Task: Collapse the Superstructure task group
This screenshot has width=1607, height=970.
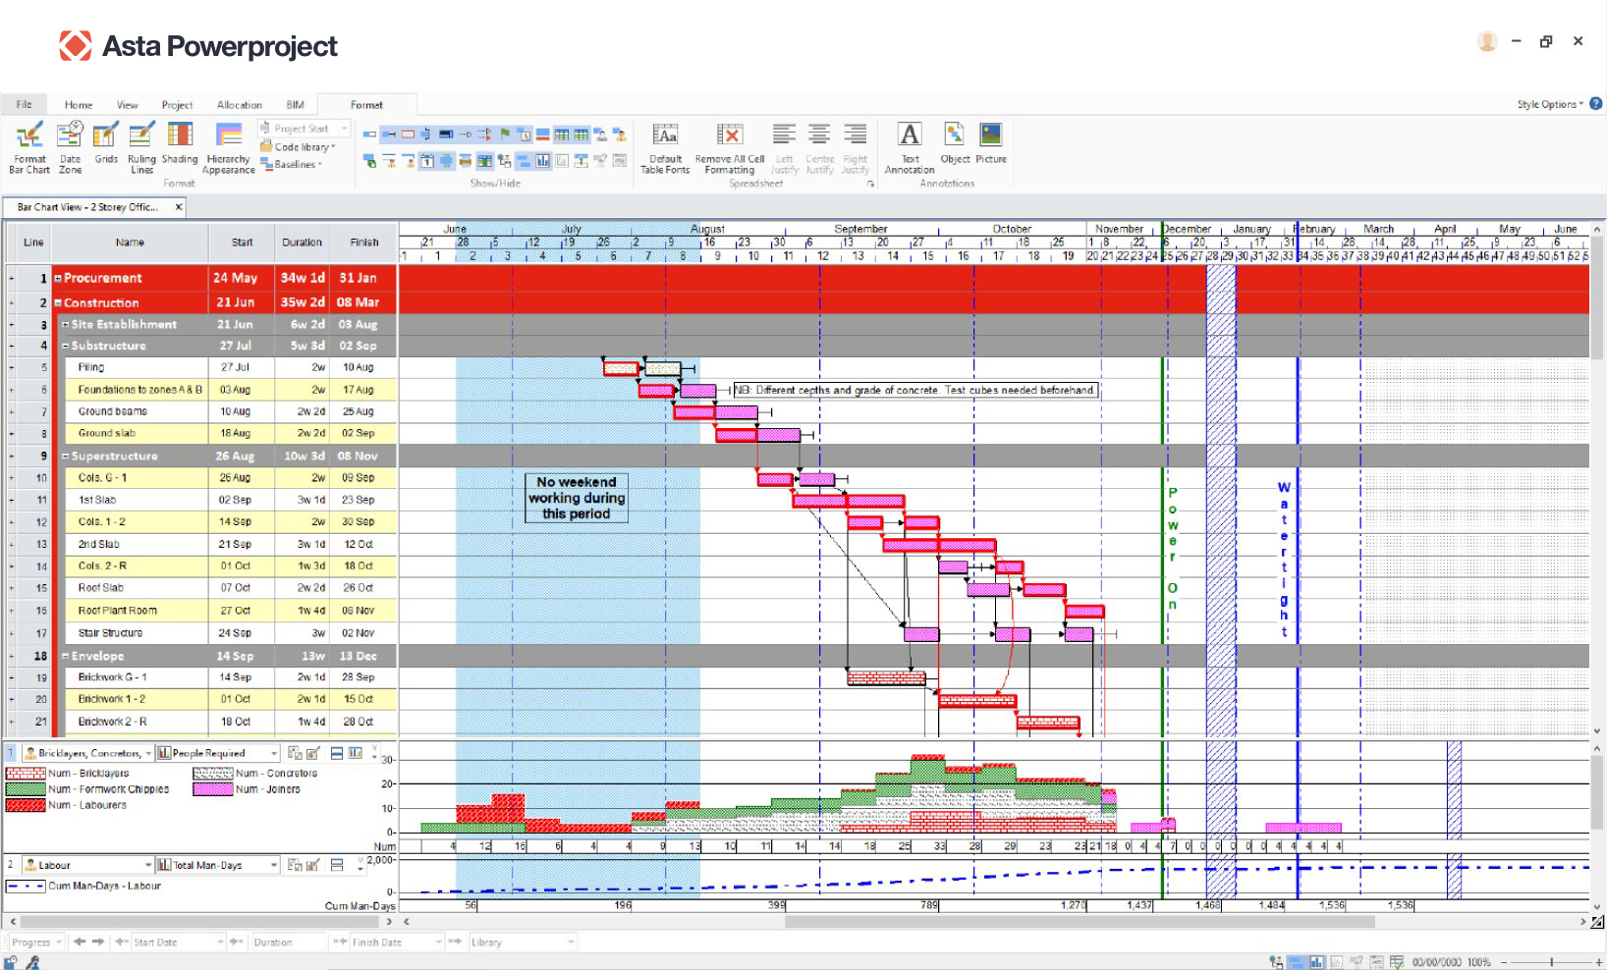Action: pyautogui.click(x=66, y=457)
